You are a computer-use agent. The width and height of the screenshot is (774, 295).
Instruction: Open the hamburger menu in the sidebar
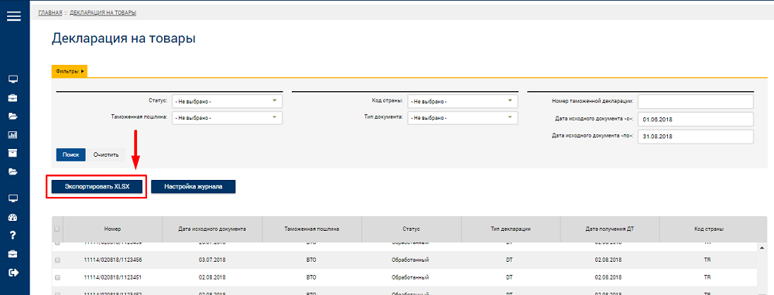point(14,15)
